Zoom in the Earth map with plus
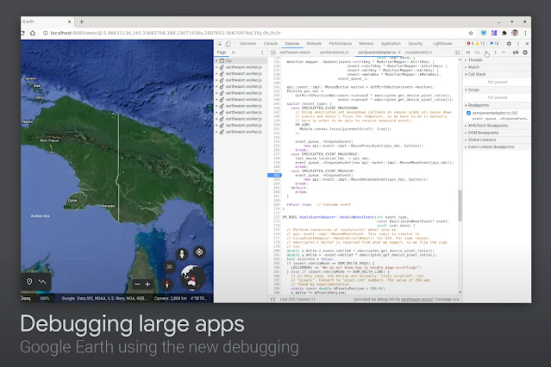 point(147,284)
